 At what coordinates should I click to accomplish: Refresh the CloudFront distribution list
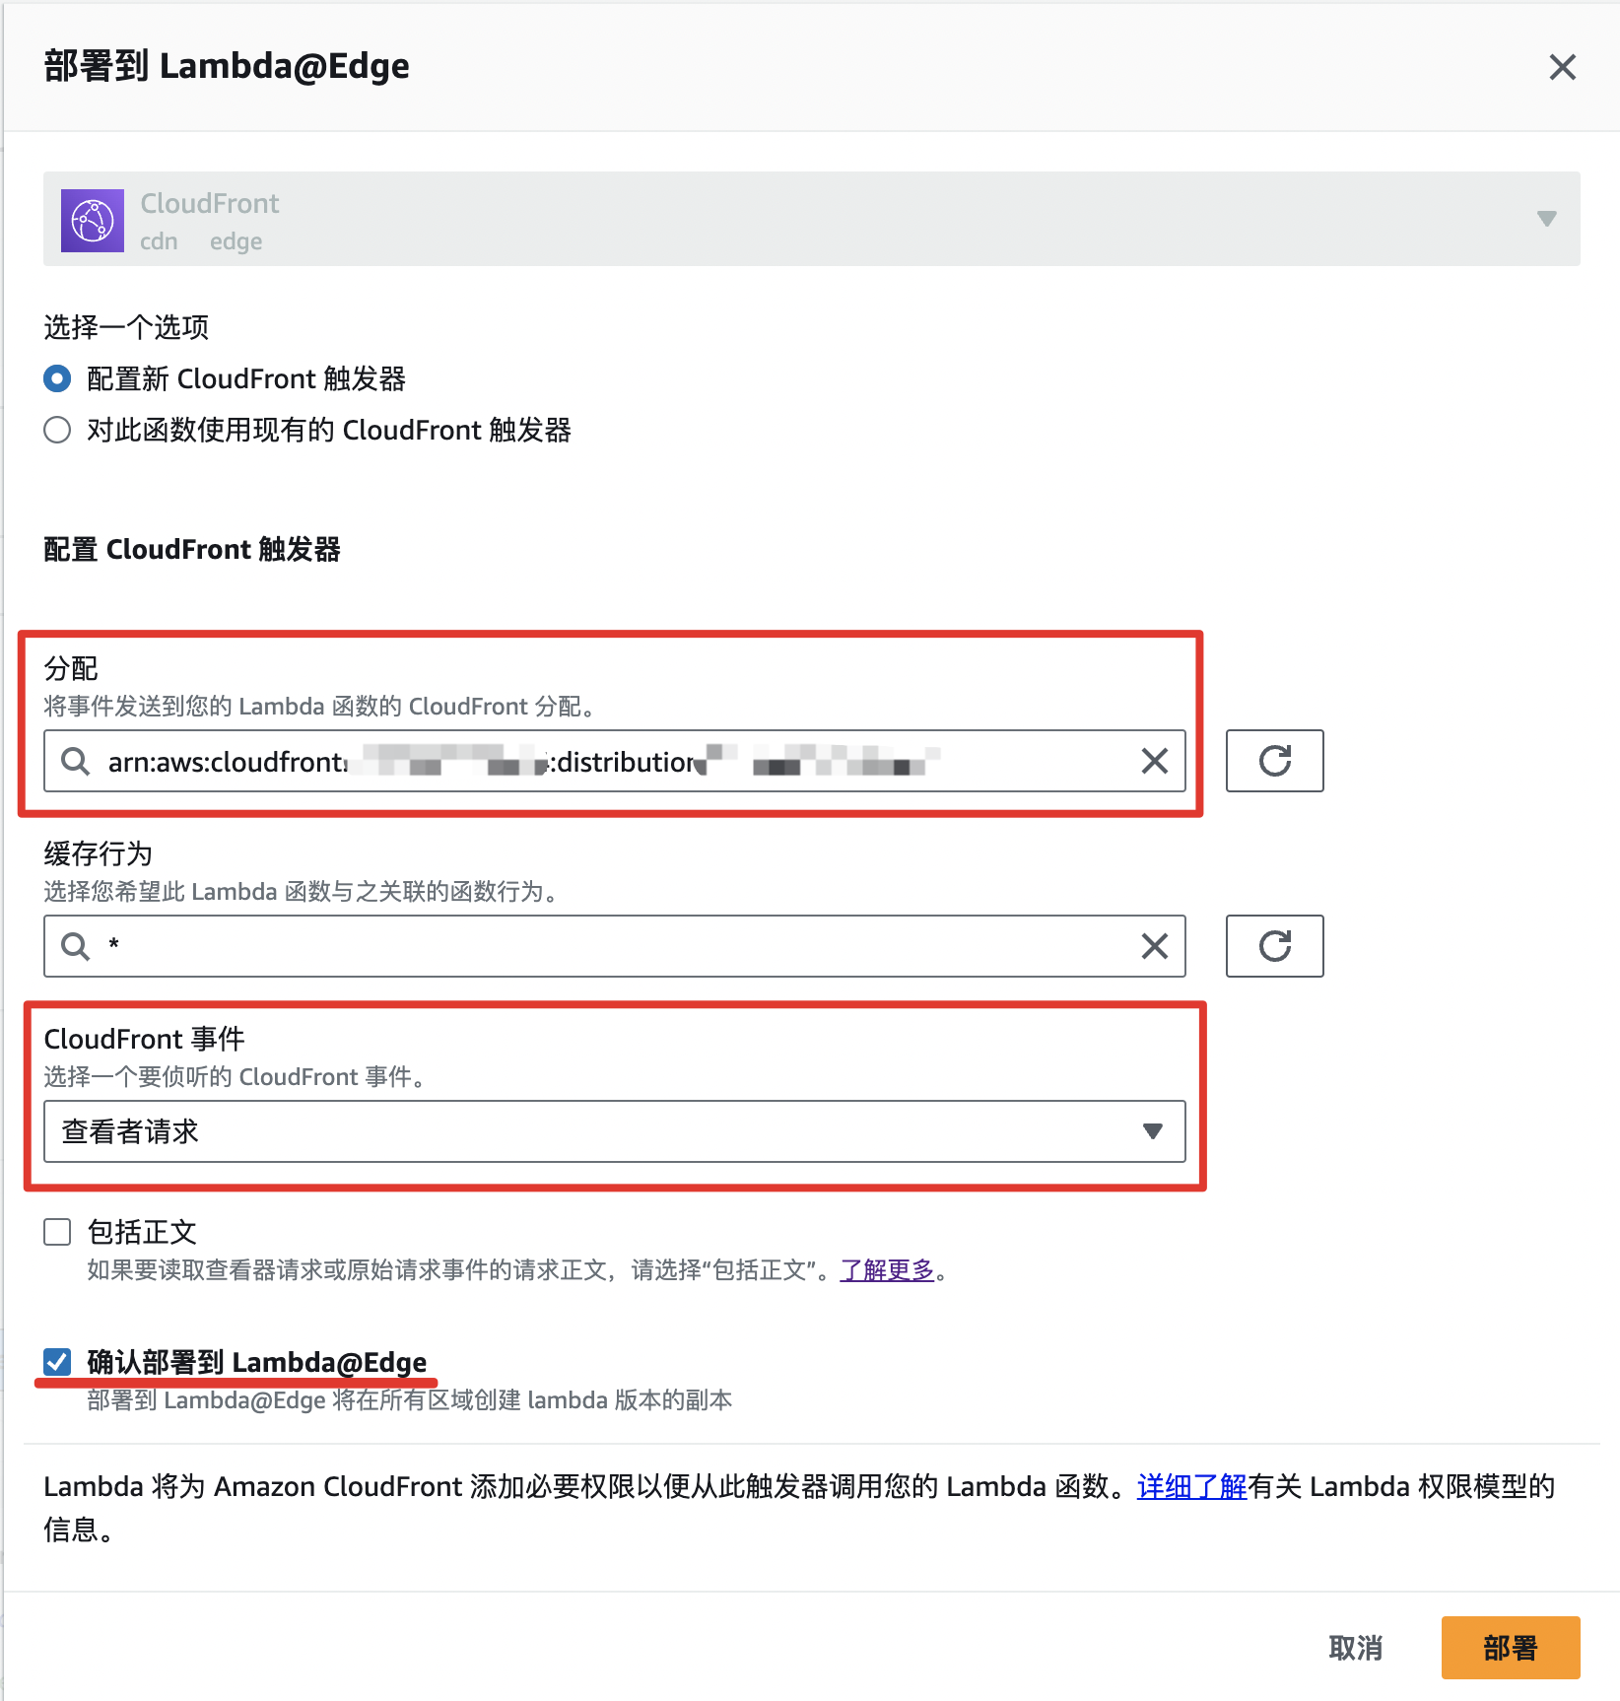click(1274, 761)
